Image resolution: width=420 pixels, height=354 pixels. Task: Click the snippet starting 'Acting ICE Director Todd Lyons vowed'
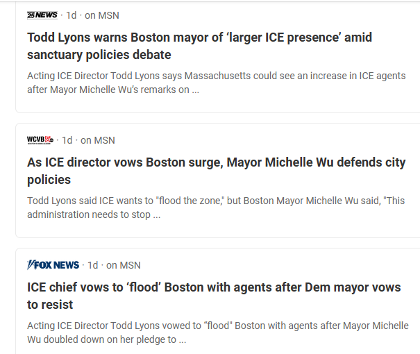pyautogui.click(x=217, y=326)
